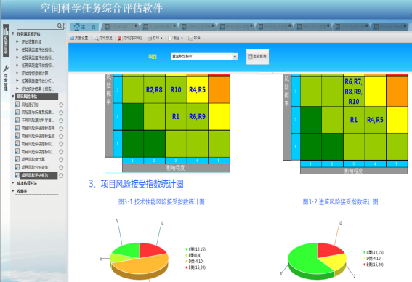Click the document icon beside 项目风险分析查询

click(17, 167)
